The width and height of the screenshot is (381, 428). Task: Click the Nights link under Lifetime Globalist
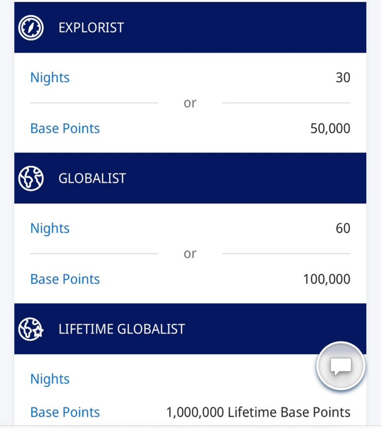[50, 379]
